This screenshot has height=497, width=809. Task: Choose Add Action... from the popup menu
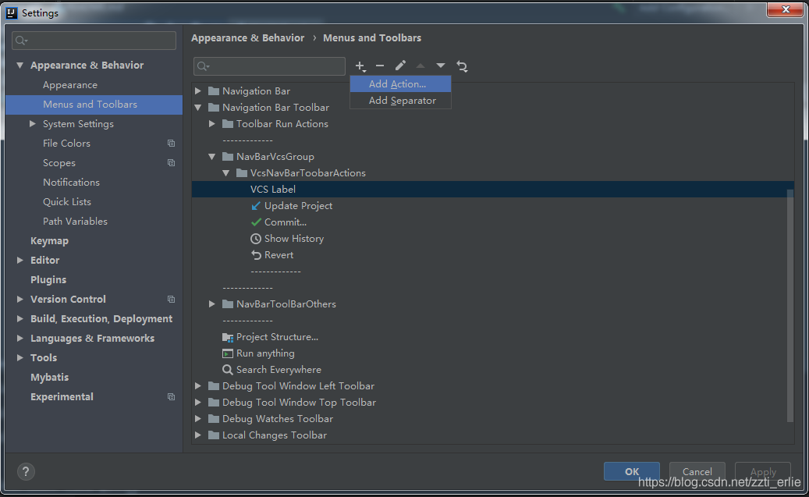(x=397, y=84)
